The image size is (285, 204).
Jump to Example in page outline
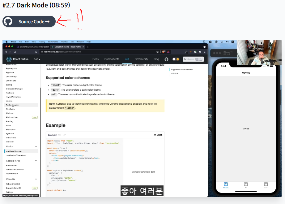pos(175,73)
